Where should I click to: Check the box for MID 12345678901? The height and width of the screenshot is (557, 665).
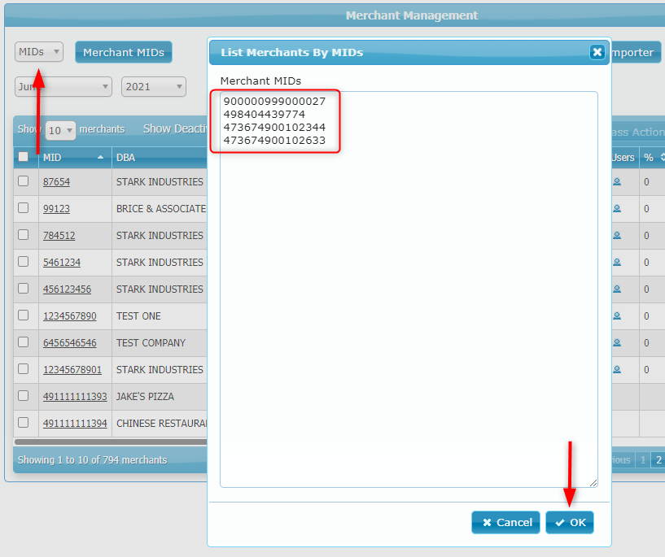24,369
